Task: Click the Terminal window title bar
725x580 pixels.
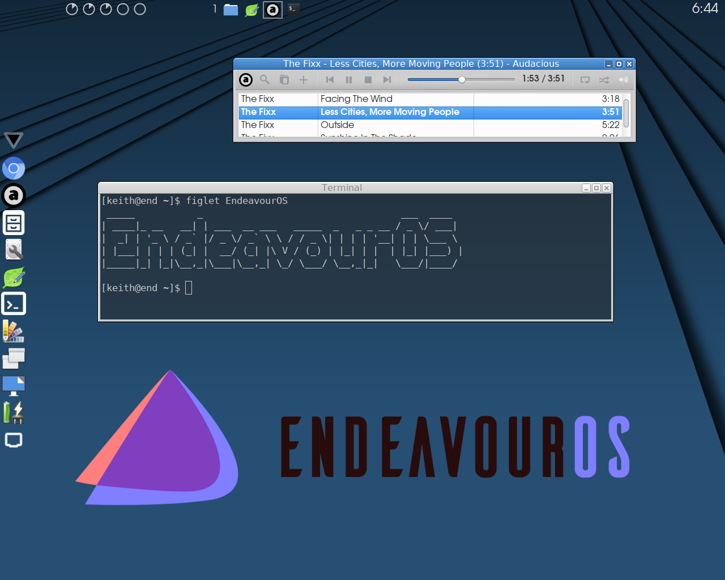Action: 341,187
